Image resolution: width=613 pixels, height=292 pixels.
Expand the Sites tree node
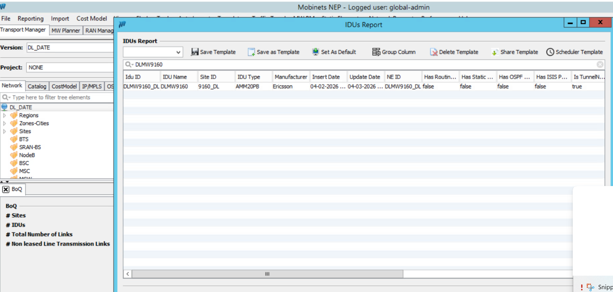pos(5,131)
